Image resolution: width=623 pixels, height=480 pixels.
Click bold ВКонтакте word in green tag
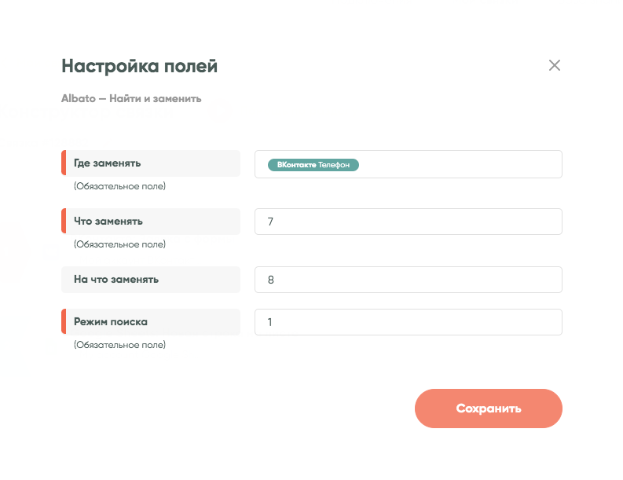tap(296, 165)
